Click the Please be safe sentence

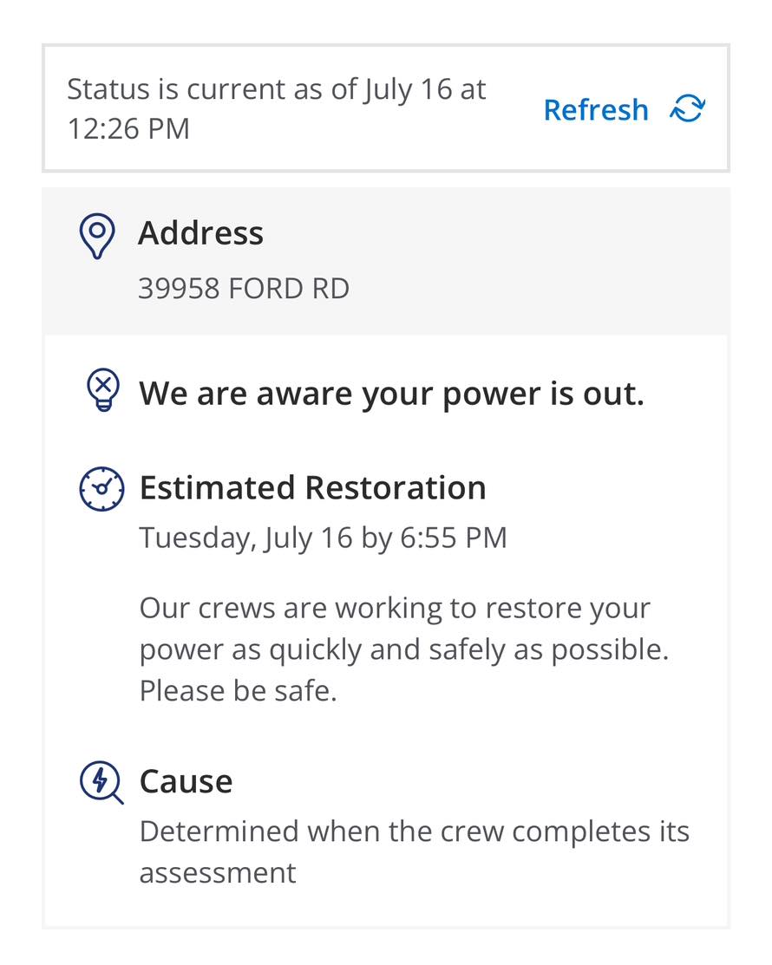(239, 691)
